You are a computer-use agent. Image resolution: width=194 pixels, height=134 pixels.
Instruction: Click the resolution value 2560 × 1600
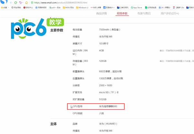105,86
